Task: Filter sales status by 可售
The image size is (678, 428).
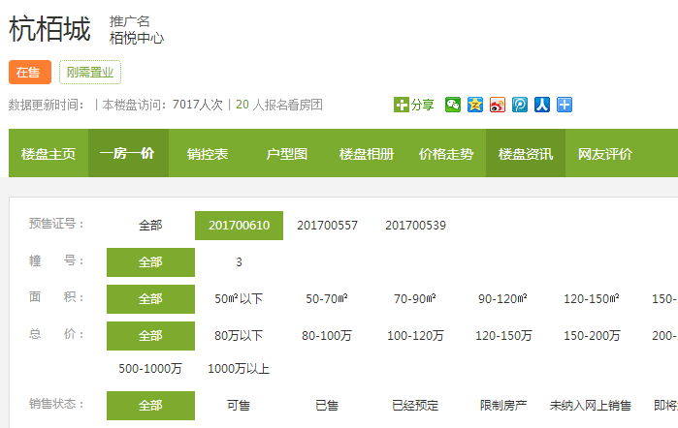Action: pyautogui.click(x=239, y=406)
